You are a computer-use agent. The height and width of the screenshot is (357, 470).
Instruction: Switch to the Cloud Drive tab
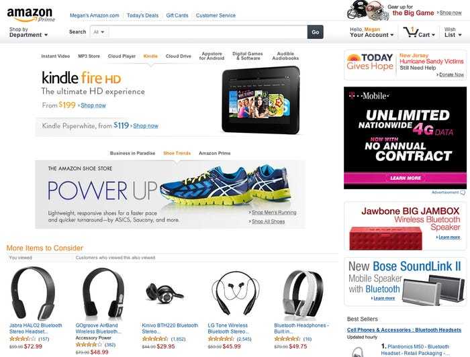click(x=179, y=56)
